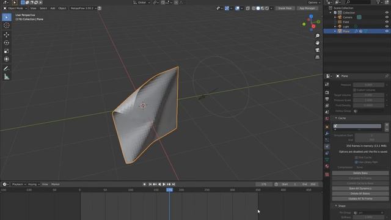Toggle visibility eye for Plane
The height and width of the screenshot is (220, 391).
pos(387,31)
